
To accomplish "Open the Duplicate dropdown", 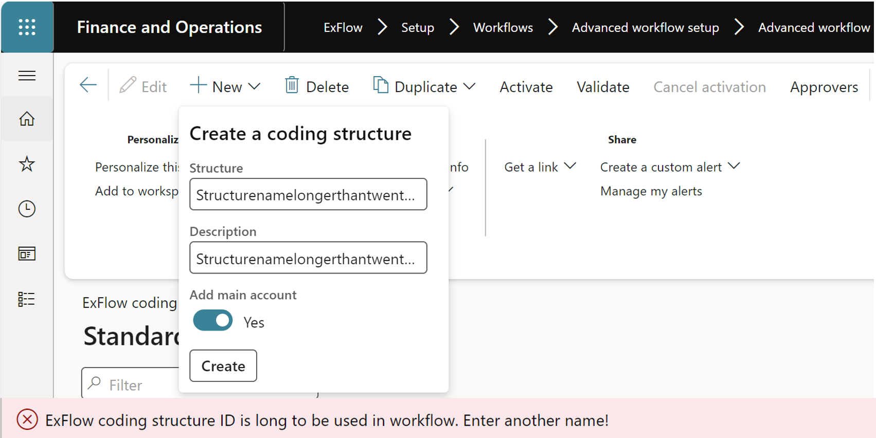I will coord(424,86).
